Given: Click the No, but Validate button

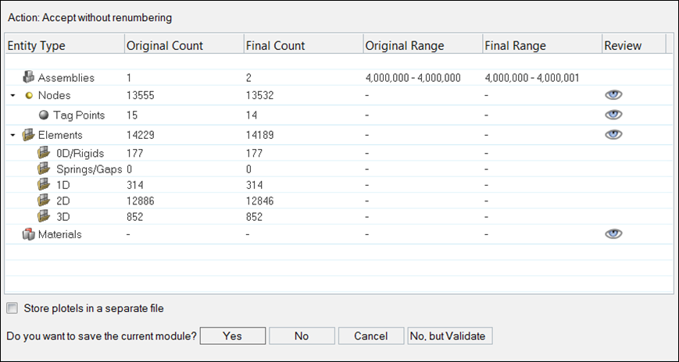Looking at the screenshot, I should point(449,335).
